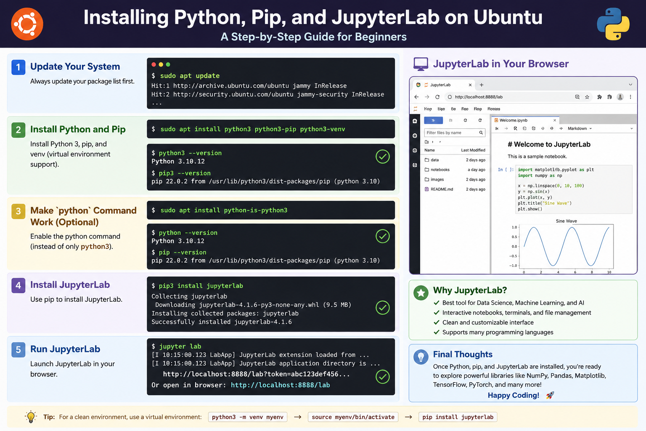Image resolution: width=646 pixels, height=431 pixels.
Task: Click the In [ ]: cell prompt
Action: point(506,170)
